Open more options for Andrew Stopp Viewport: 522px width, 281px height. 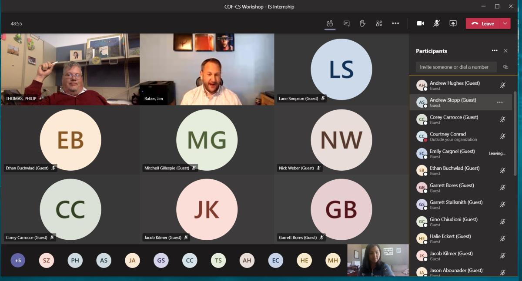click(500, 102)
